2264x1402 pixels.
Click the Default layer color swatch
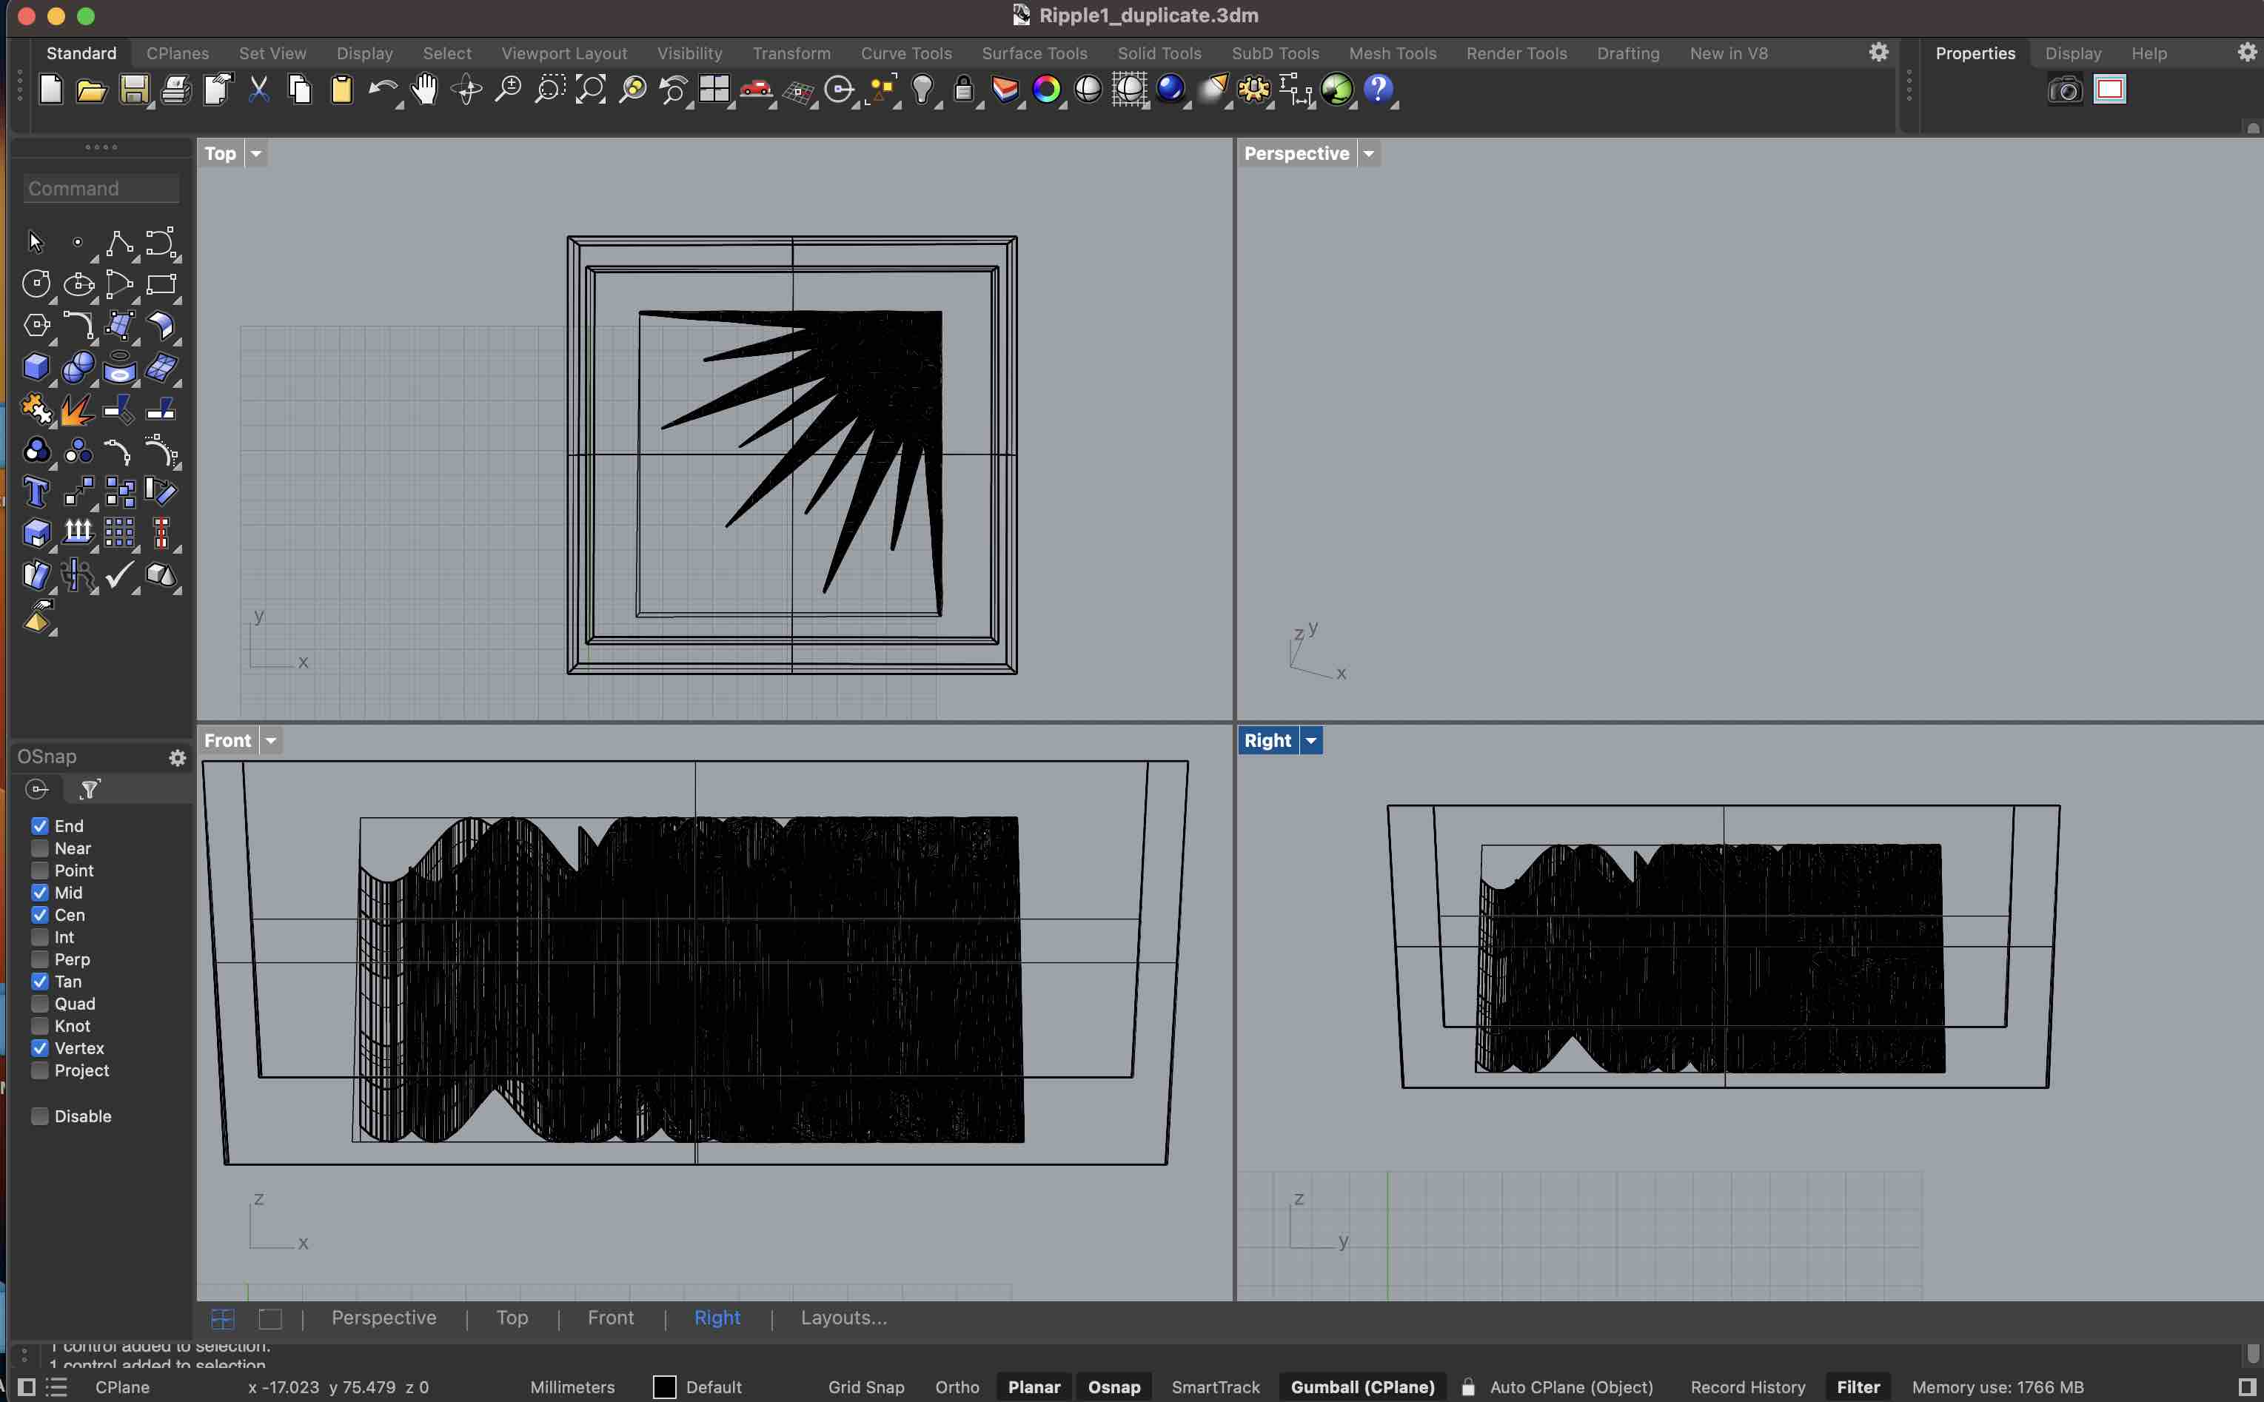point(664,1387)
